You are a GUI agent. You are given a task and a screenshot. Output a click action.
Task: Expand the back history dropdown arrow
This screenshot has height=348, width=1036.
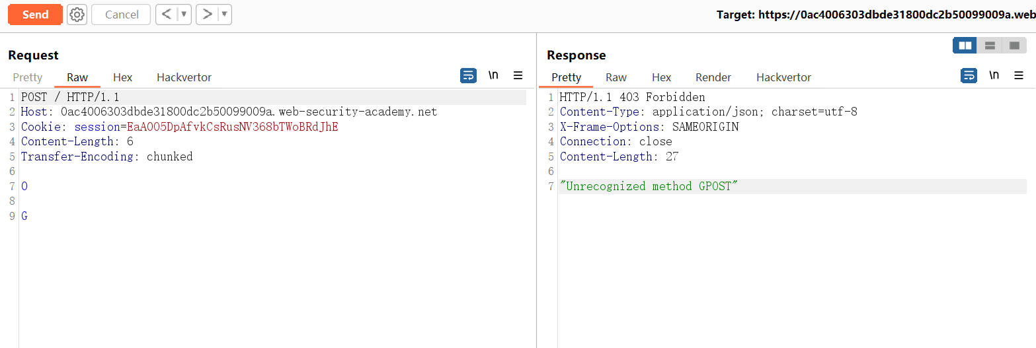coord(184,15)
